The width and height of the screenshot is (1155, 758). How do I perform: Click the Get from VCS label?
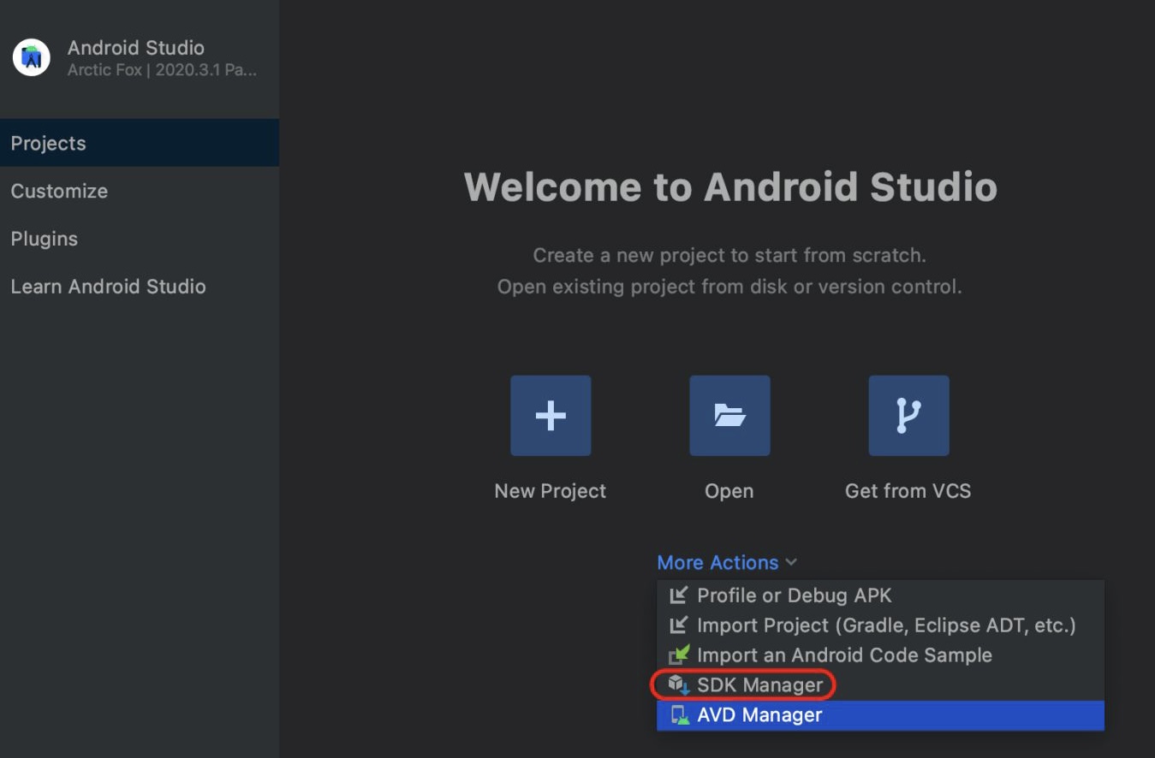(x=908, y=491)
